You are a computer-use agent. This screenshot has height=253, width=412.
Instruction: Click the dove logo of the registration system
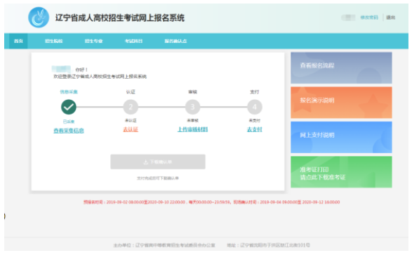pyautogui.click(x=39, y=18)
